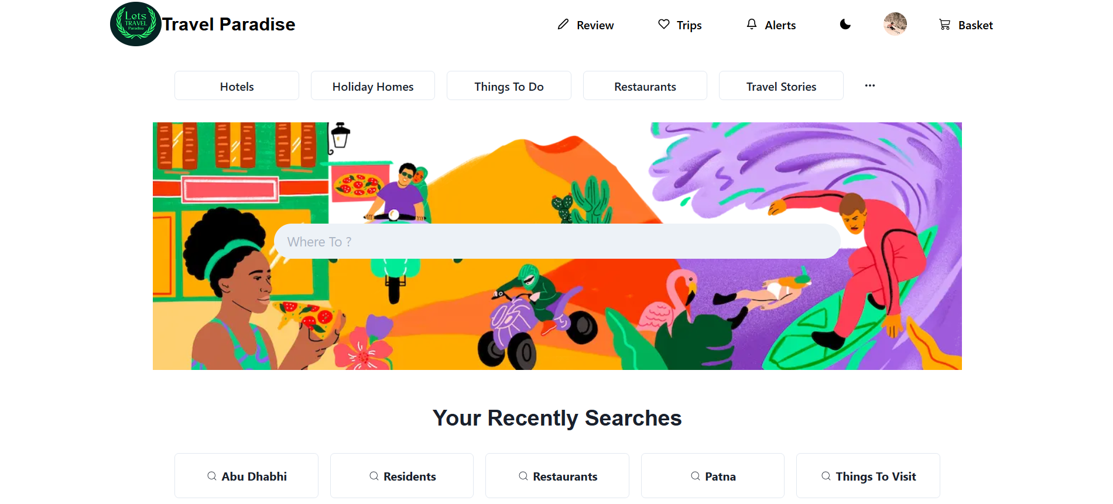Open the Travel Stories tab

[781, 85]
